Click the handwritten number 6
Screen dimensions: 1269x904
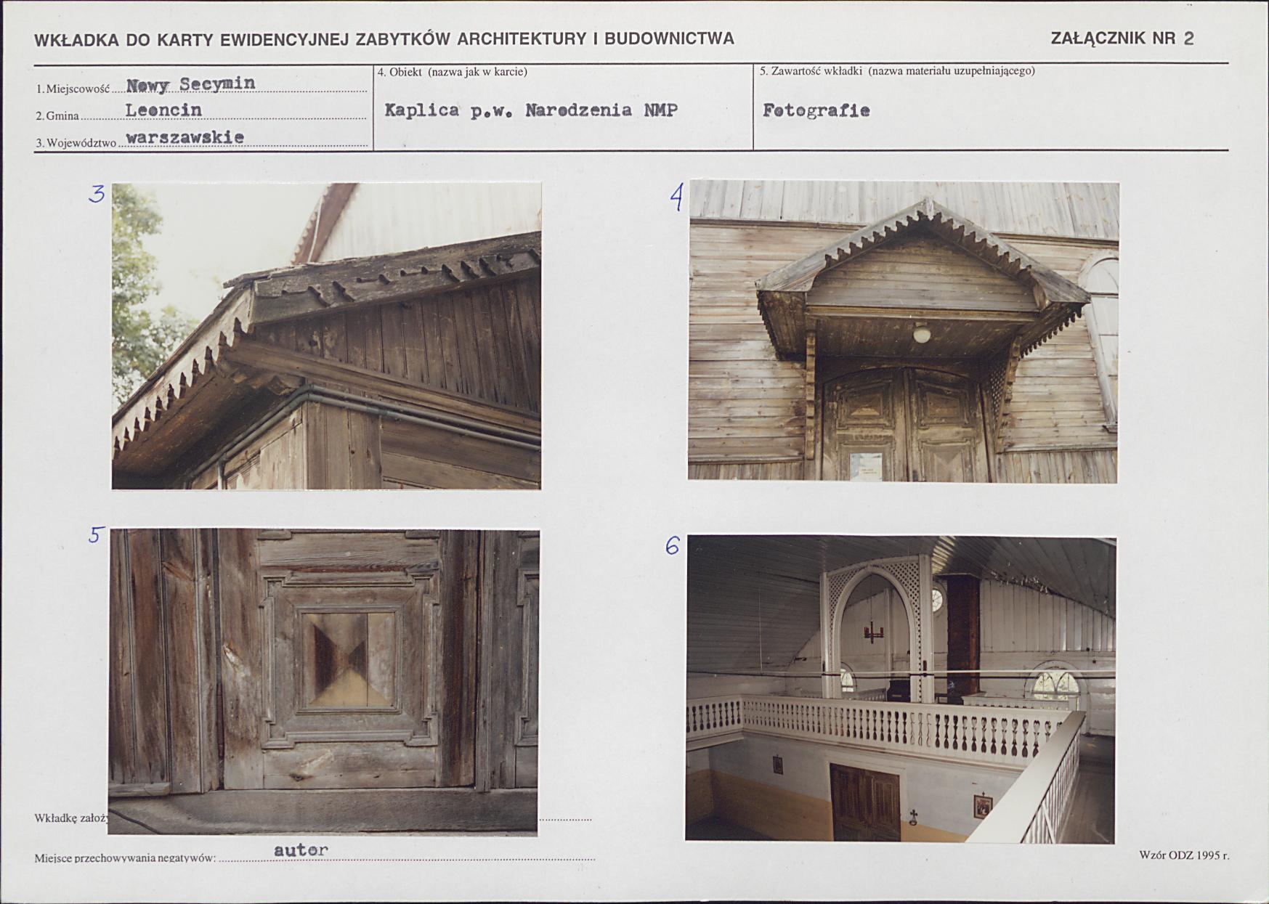point(673,545)
